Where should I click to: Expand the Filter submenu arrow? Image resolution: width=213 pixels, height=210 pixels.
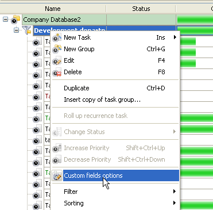[175, 192]
